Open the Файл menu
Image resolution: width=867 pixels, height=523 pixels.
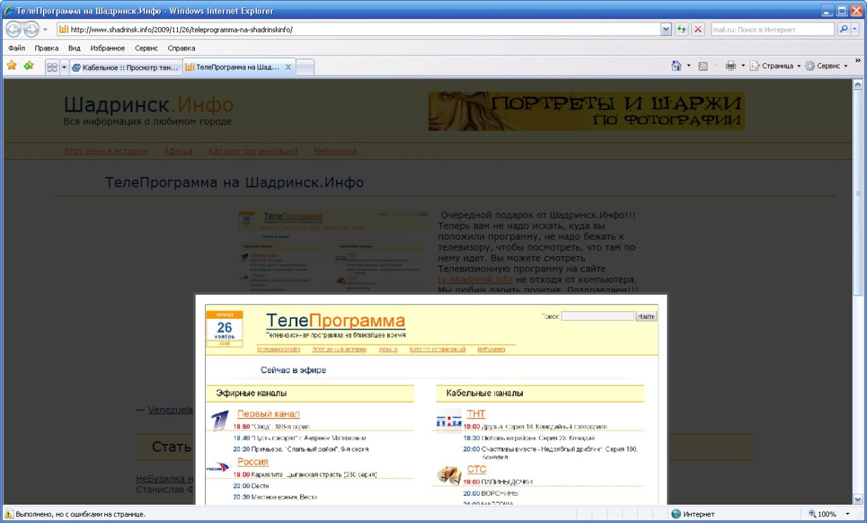pyautogui.click(x=16, y=48)
